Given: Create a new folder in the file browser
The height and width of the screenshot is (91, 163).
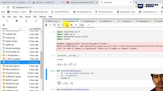Looking at the screenshot, I should 17,21.
